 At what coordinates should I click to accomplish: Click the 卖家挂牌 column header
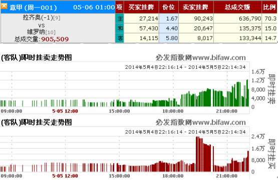tap(196, 7)
